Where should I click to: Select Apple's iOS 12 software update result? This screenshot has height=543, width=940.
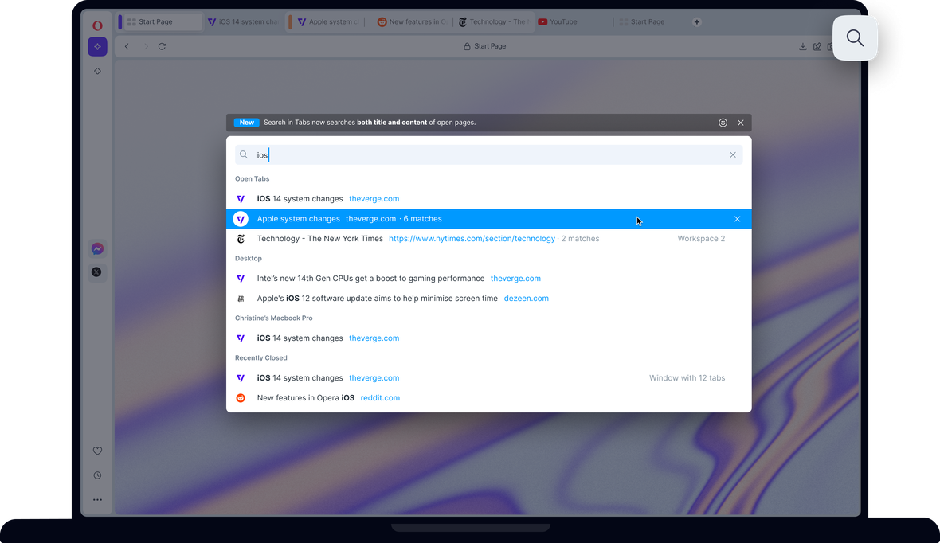pyautogui.click(x=488, y=298)
